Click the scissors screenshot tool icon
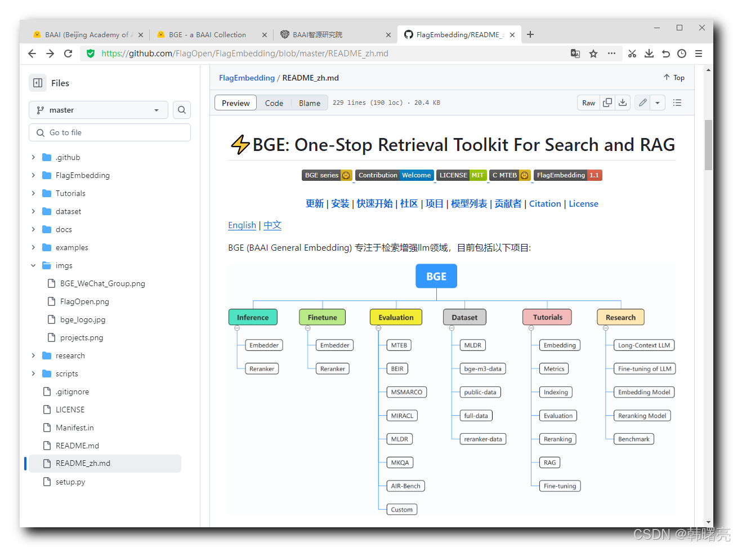This screenshot has width=733, height=547. point(632,54)
